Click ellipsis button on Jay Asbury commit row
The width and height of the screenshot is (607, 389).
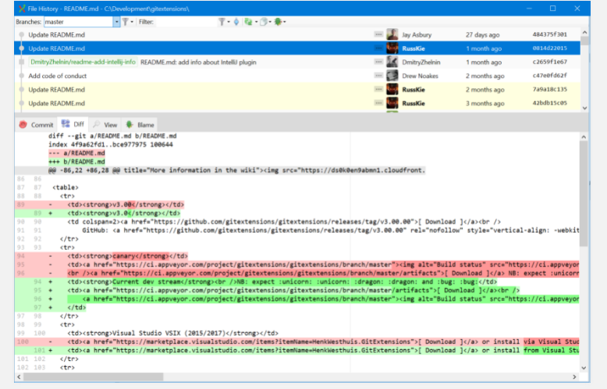[x=378, y=34]
